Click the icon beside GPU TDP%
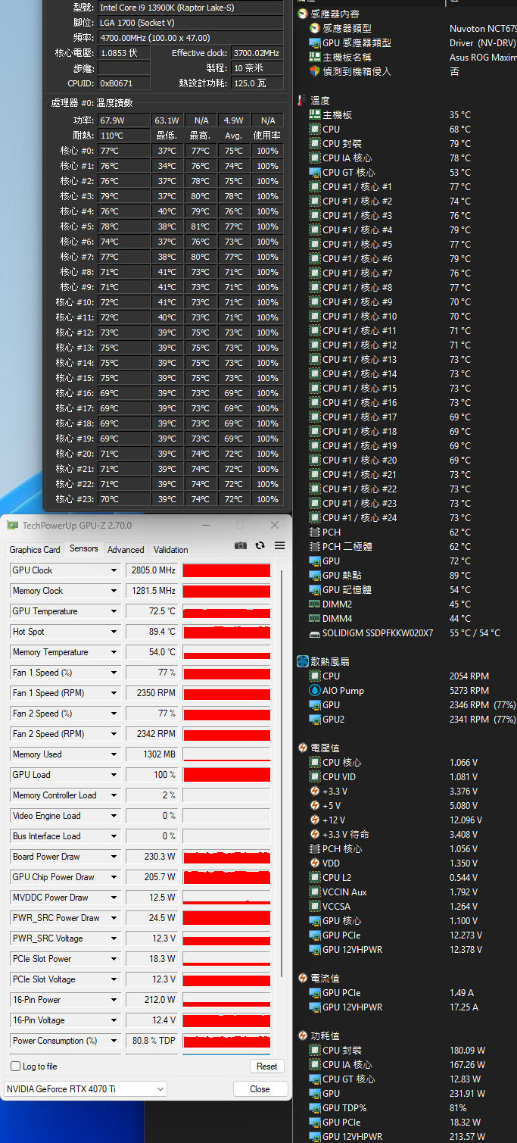This screenshot has width=517, height=1143. (315, 1107)
